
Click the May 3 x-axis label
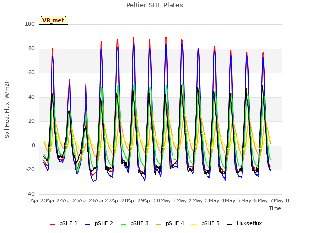point(200,200)
